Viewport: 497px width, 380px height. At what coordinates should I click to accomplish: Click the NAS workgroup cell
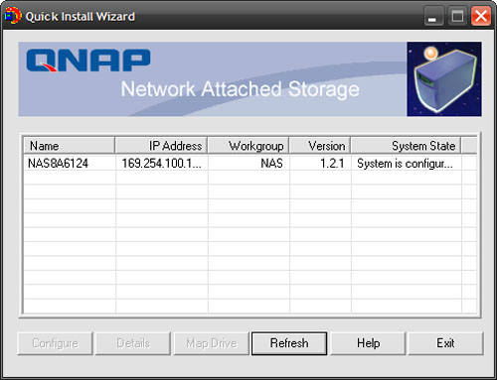(x=248, y=163)
